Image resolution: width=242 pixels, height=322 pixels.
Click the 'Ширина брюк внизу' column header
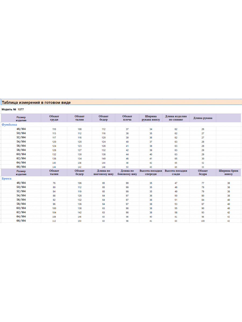(229, 172)
